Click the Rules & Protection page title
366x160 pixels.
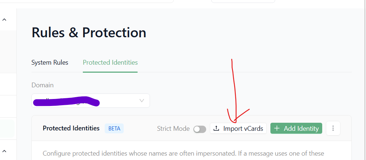(x=89, y=33)
